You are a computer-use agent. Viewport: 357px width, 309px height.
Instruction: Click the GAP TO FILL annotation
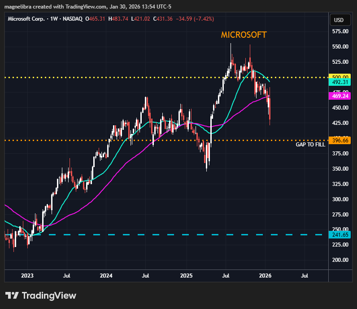coord(310,145)
